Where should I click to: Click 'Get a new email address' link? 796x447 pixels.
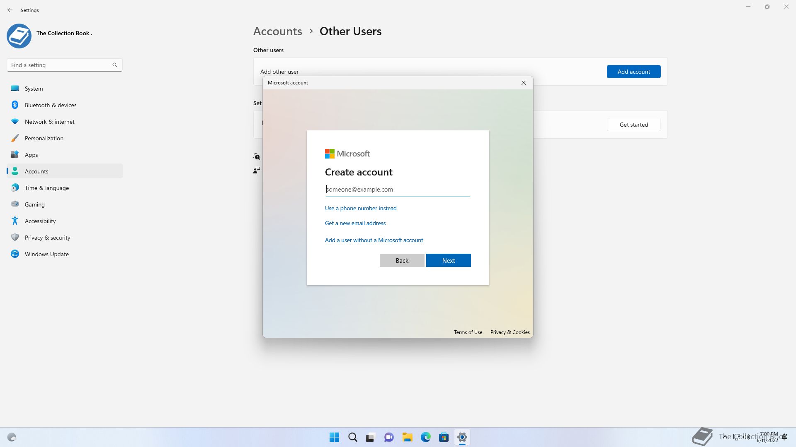[x=355, y=223]
